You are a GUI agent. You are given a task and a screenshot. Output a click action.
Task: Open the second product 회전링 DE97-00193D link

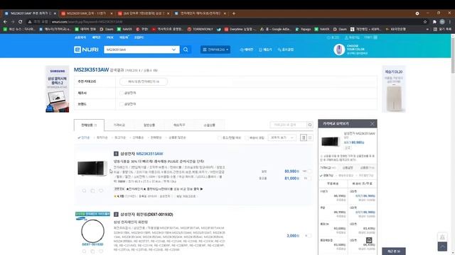point(146,214)
